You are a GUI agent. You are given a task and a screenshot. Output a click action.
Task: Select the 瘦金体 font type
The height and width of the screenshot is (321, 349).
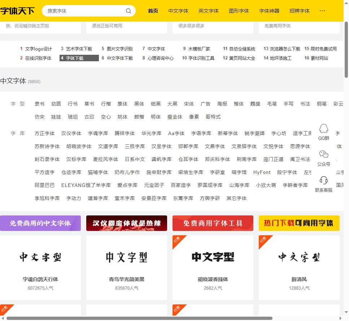pos(175,117)
